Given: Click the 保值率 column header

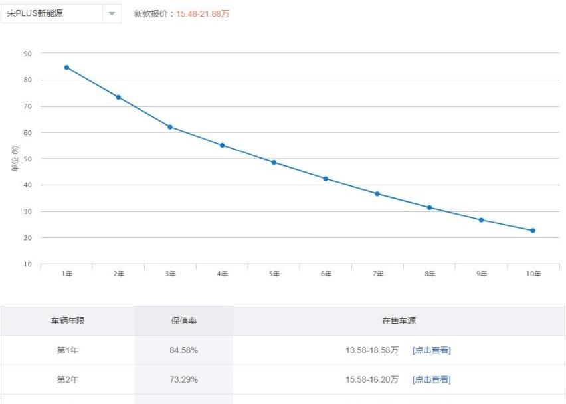Looking at the screenshot, I should [184, 320].
